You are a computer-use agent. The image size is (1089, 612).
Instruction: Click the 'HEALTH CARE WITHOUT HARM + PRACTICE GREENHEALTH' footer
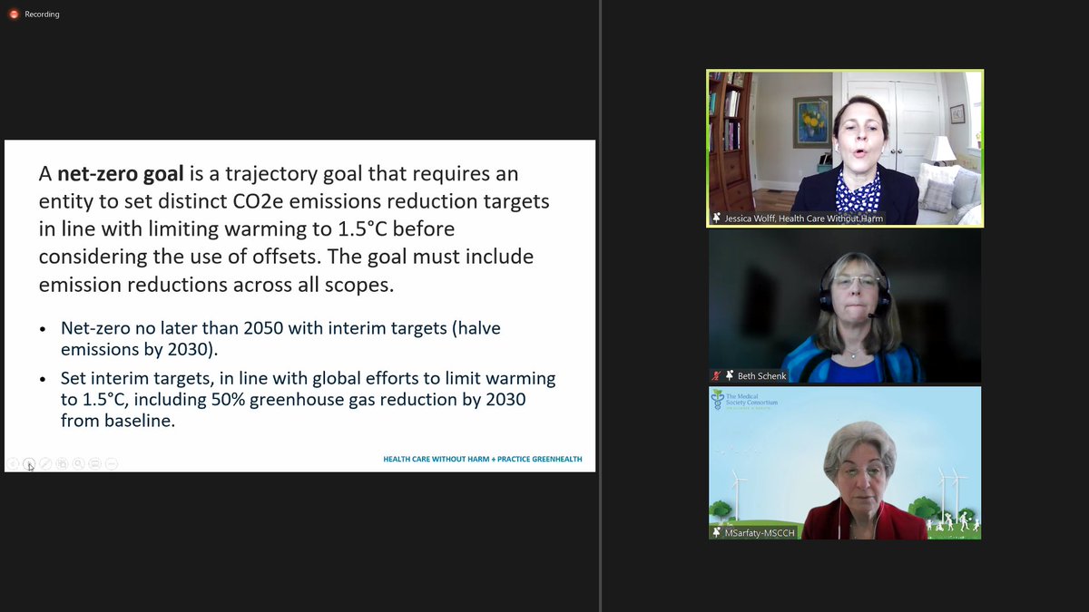pos(483,459)
